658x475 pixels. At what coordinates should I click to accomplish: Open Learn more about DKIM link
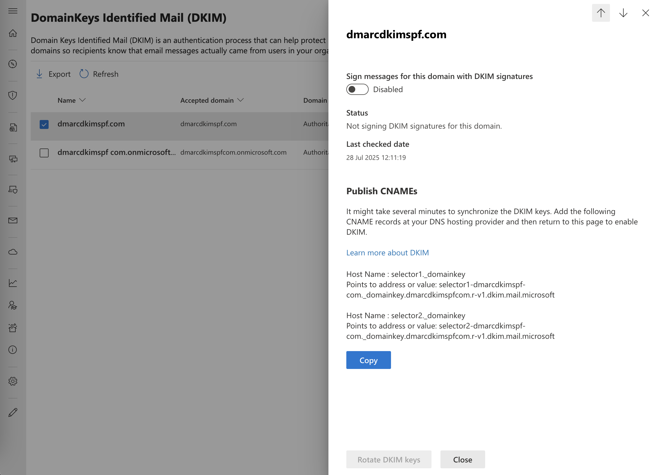point(387,253)
